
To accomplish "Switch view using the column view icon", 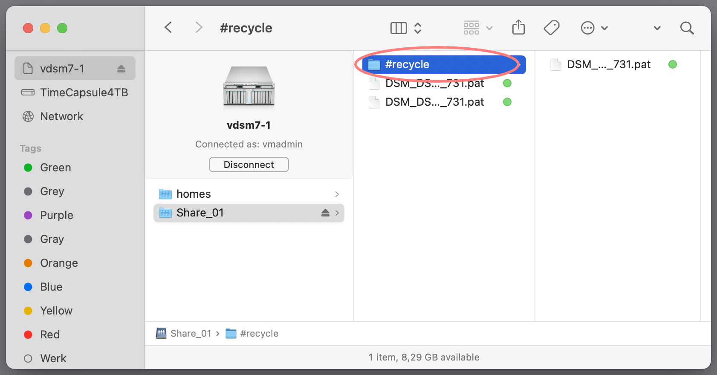I will (x=399, y=28).
